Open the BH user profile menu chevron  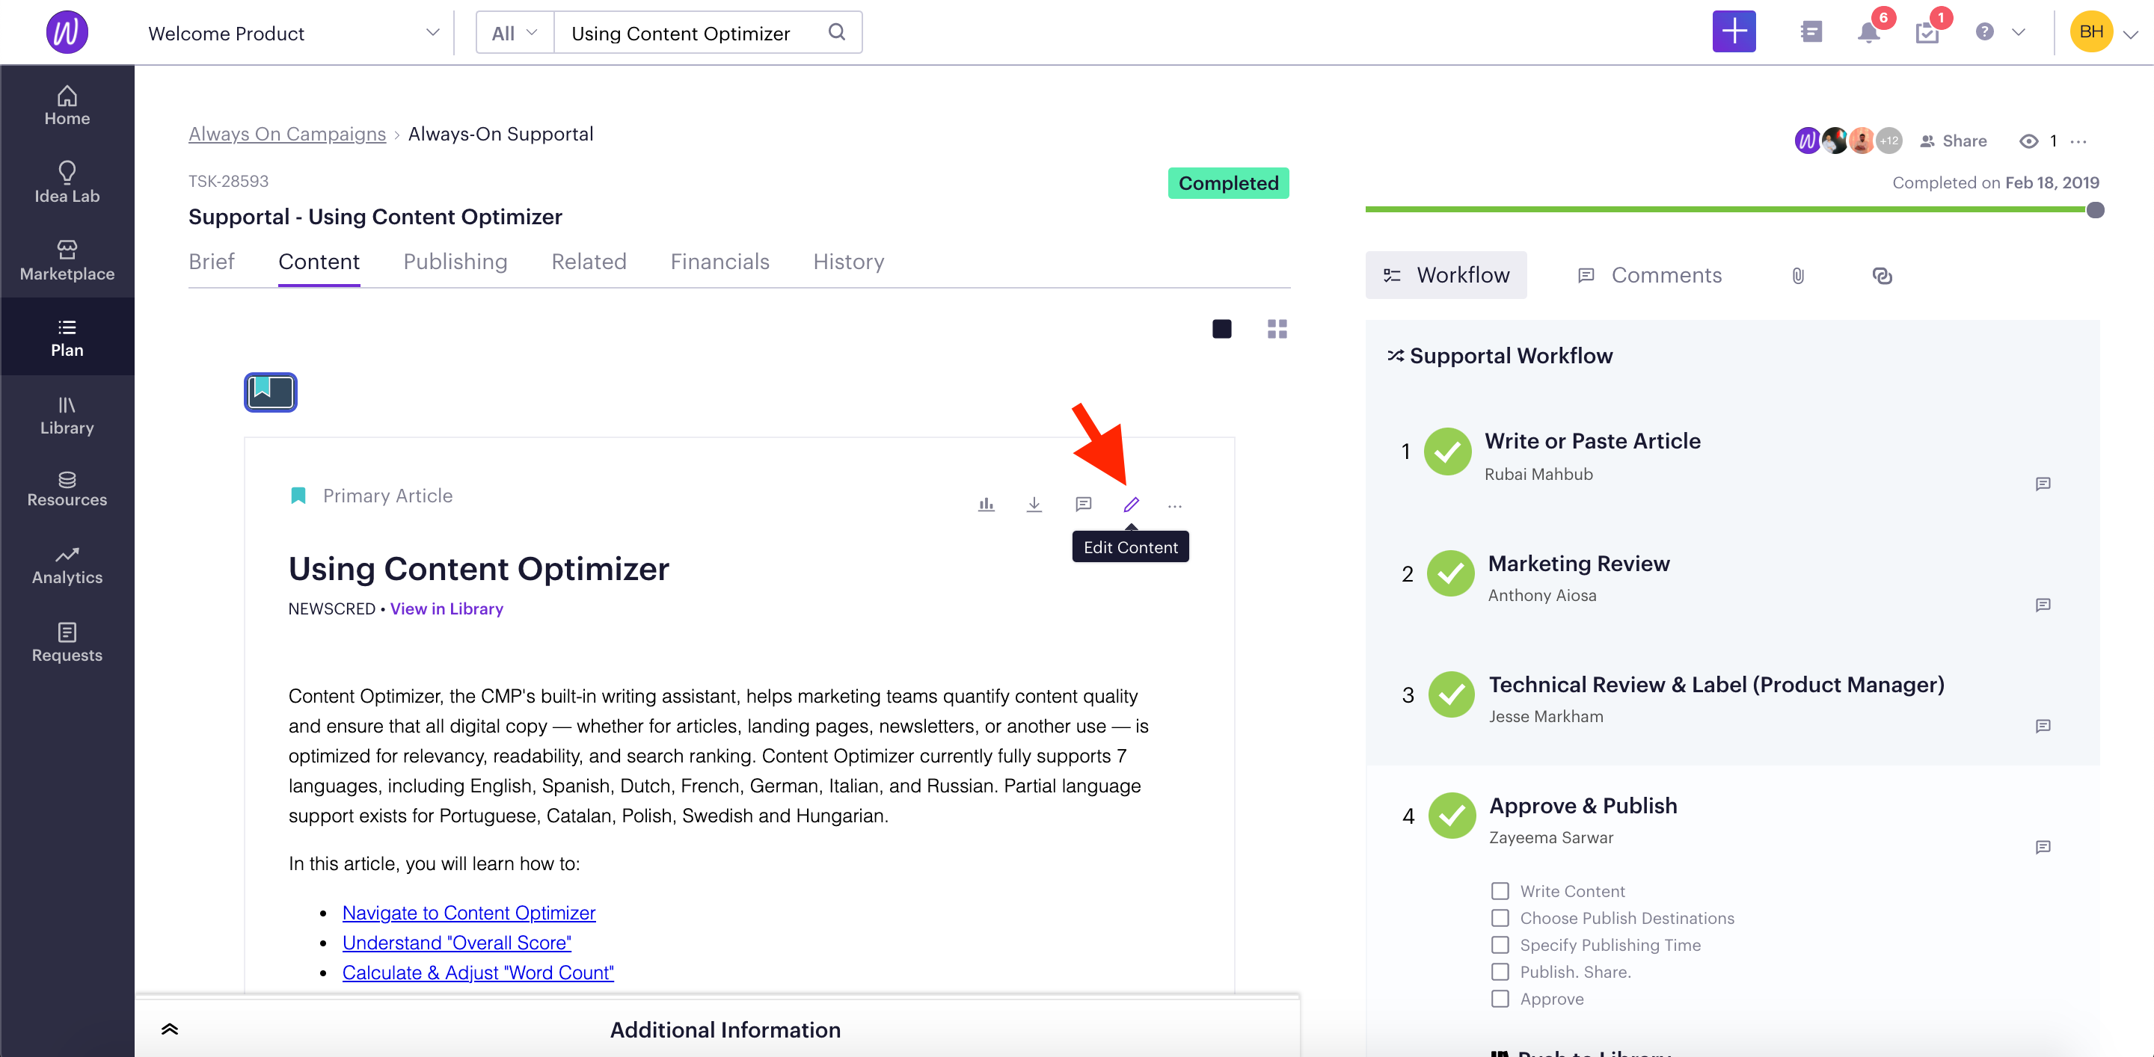(2131, 34)
